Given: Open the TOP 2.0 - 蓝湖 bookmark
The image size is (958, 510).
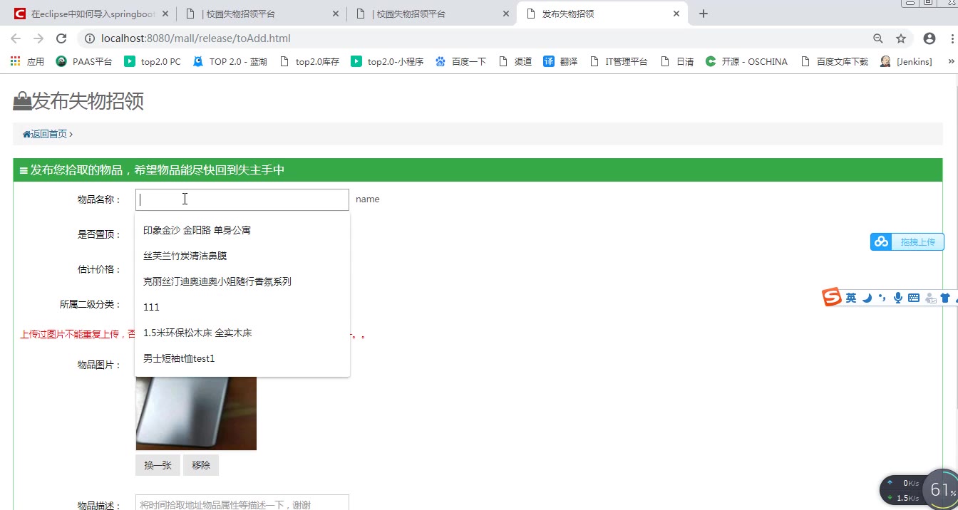Looking at the screenshot, I should point(230,62).
